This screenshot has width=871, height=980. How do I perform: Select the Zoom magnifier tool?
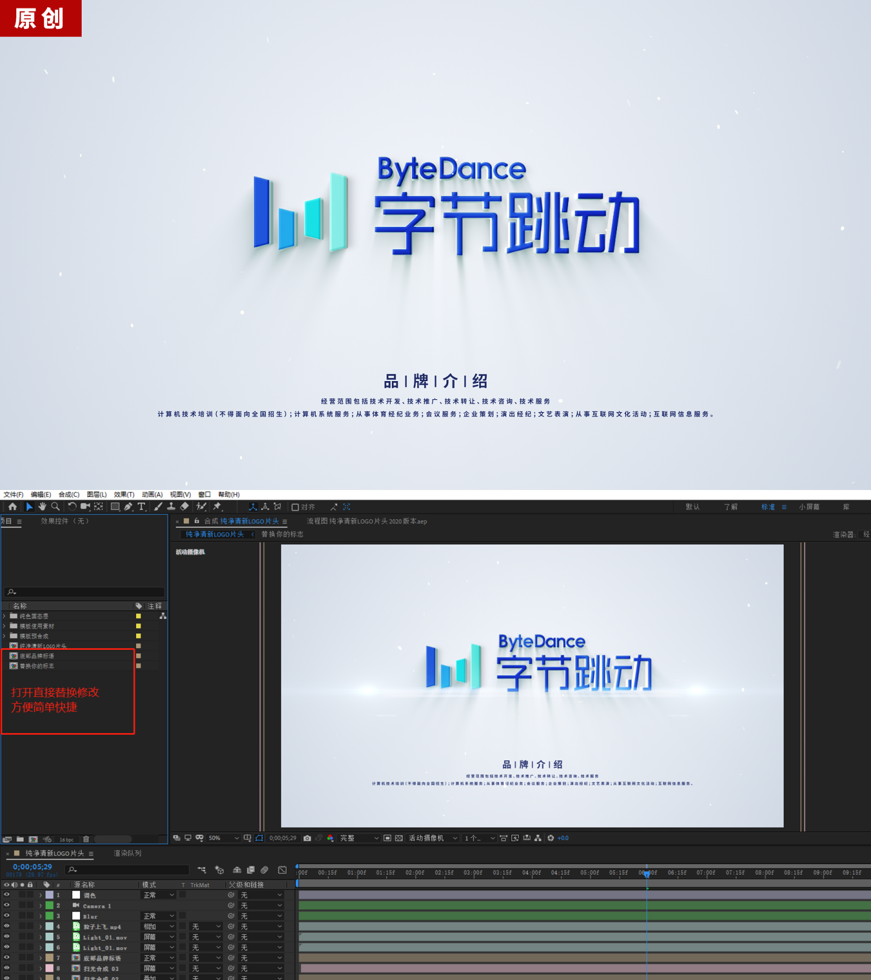coord(56,507)
